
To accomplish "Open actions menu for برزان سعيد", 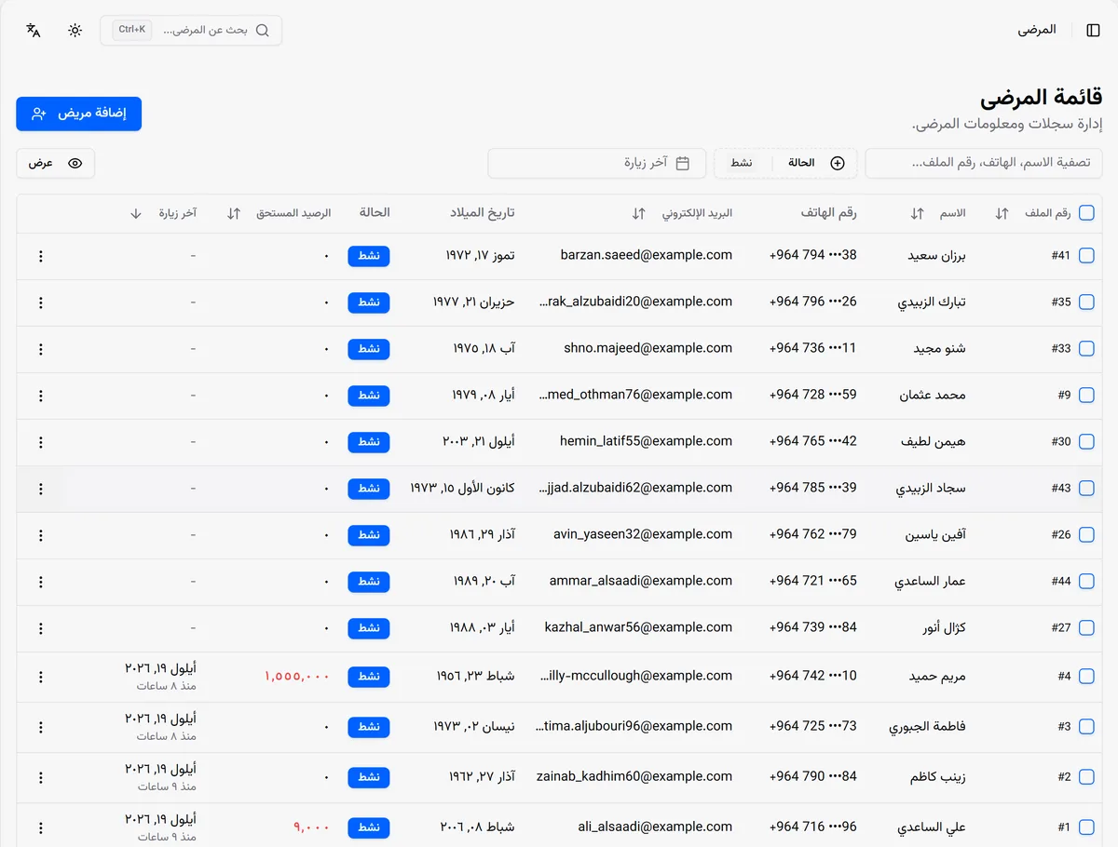I will point(40,256).
